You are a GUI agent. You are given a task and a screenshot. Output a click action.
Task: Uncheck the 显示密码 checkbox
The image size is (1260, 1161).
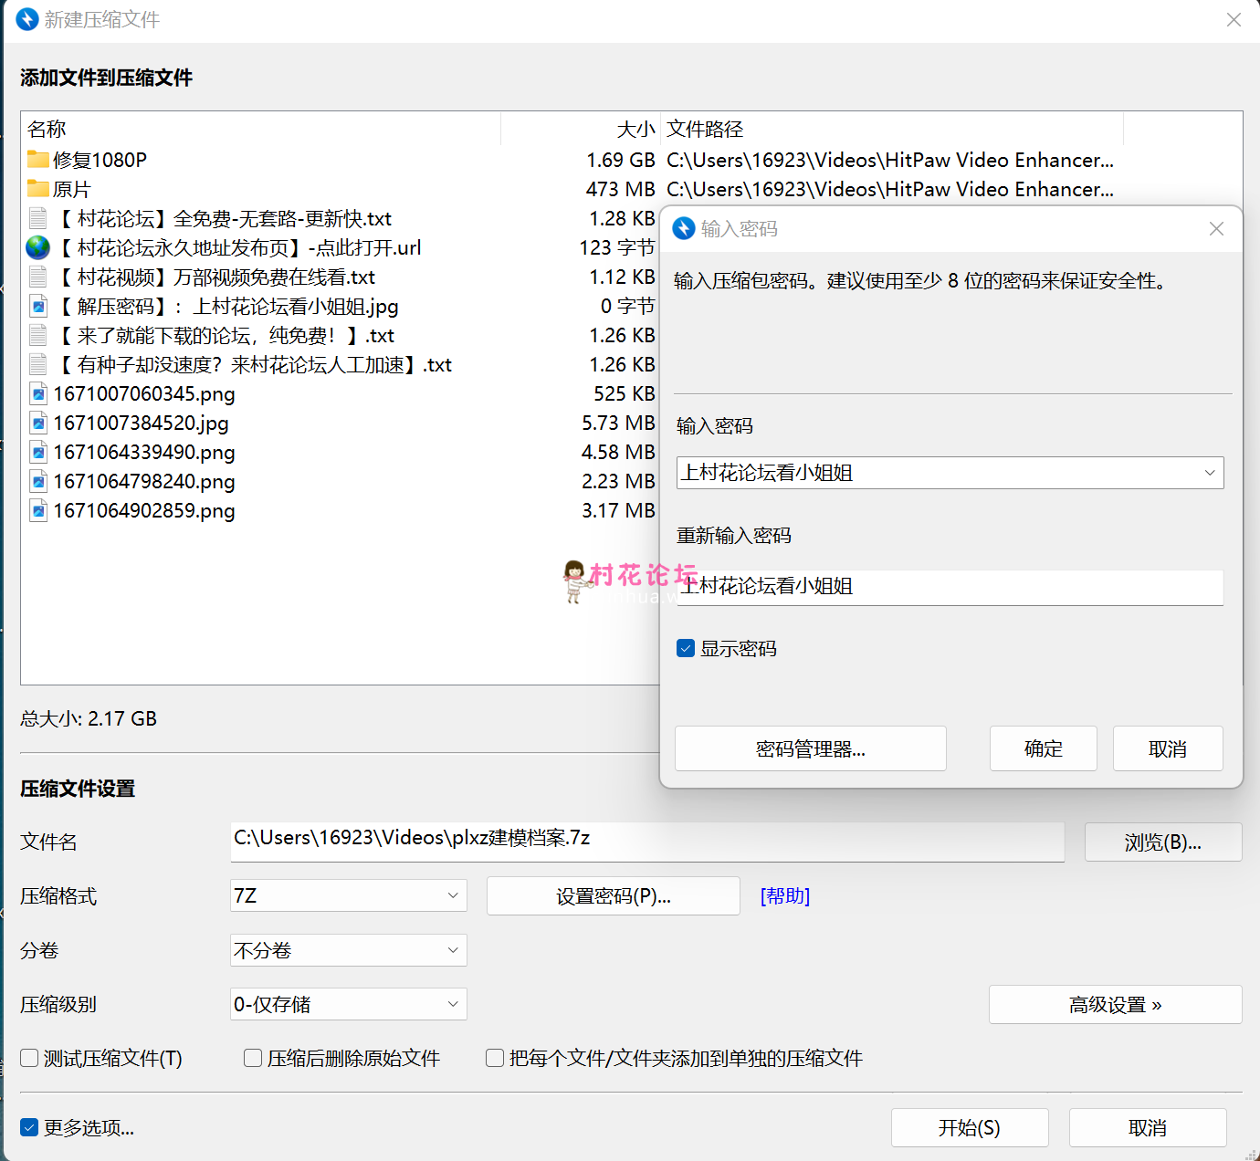click(686, 648)
